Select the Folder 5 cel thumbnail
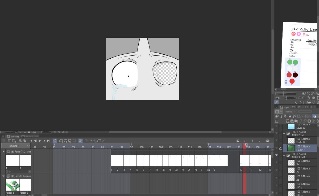The height and width of the screenshot is (196, 319). [x=13, y=185]
